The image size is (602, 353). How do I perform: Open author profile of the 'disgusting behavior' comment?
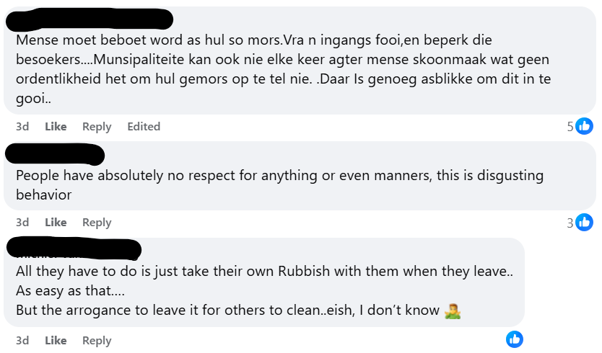tap(55, 154)
